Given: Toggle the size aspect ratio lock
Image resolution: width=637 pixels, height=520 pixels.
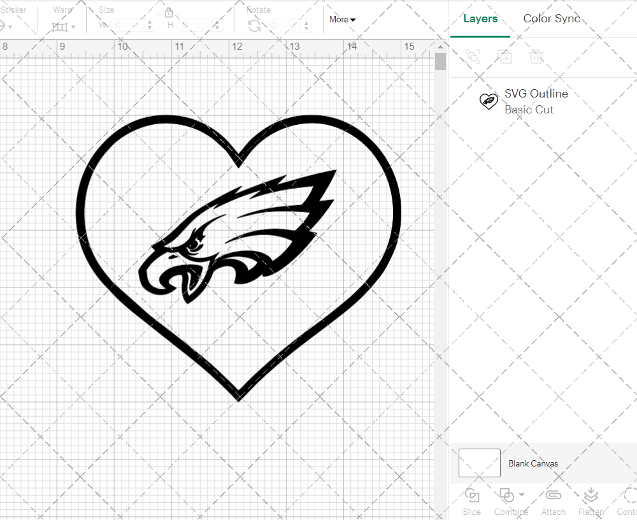Looking at the screenshot, I should pyautogui.click(x=169, y=13).
